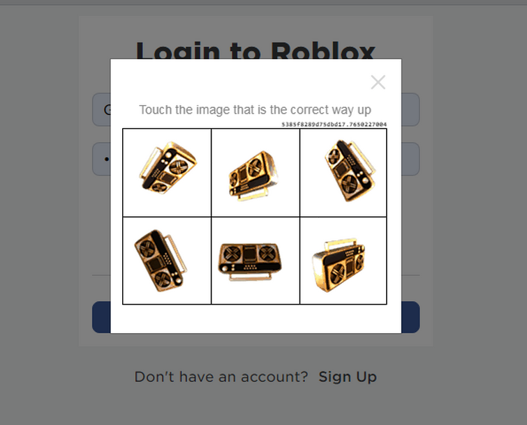Click the captcha challenge ID code

(x=334, y=125)
